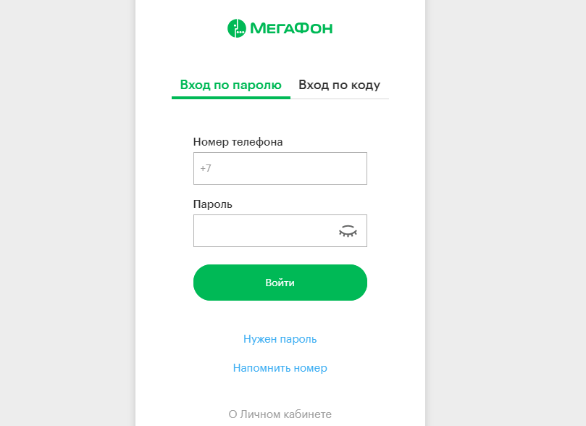Open the О Личном кабинете link
Image resolution: width=586 pixels, height=426 pixels.
coord(280,414)
